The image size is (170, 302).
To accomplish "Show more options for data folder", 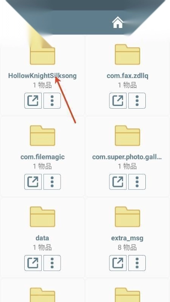I will (52, 263).
